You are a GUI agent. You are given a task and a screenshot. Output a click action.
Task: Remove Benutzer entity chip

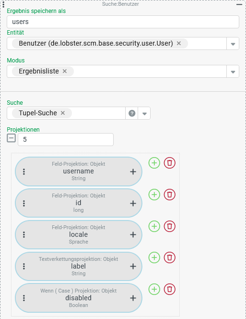(179, 43)
